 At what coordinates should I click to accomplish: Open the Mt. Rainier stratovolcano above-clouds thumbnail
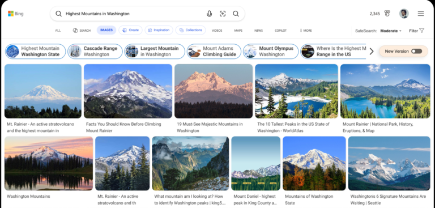(x=43, y=91)
